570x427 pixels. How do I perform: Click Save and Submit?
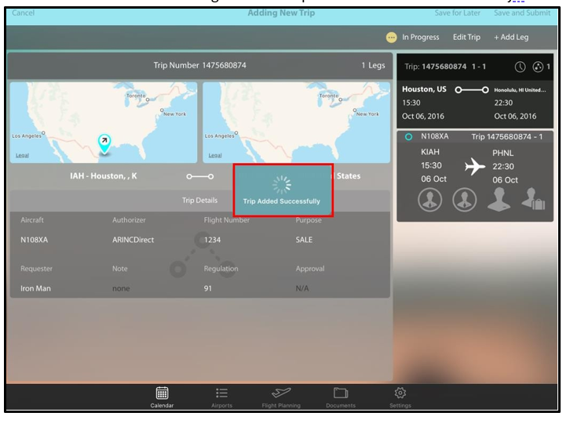coord(522,13)
